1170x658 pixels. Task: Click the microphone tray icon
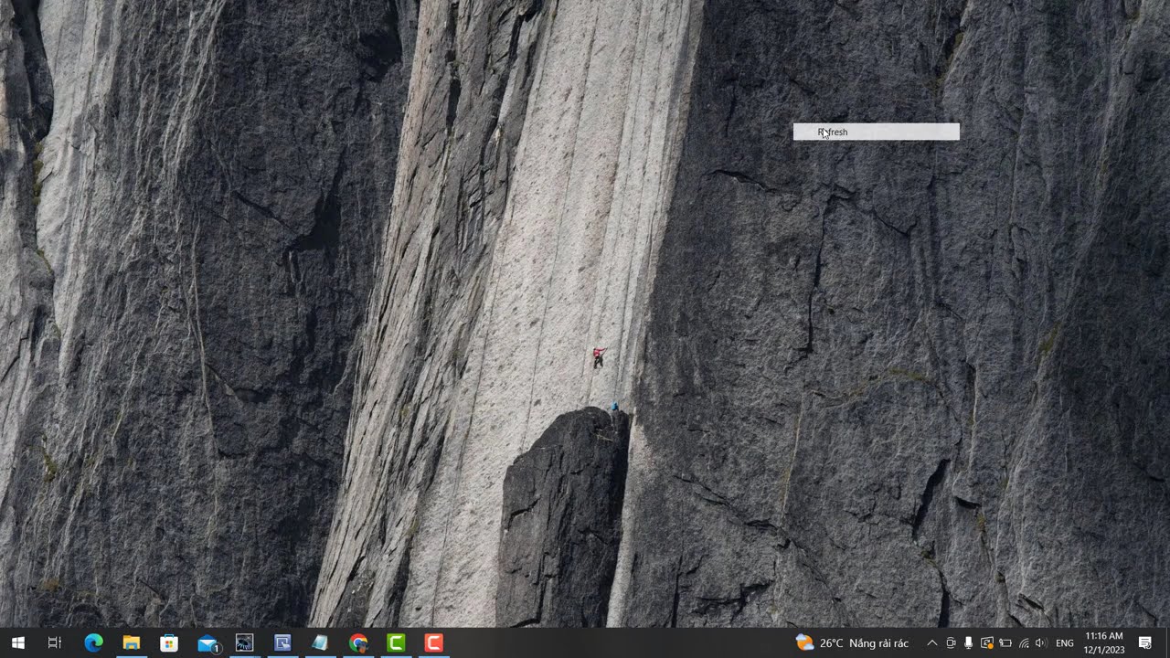click(968, 643)
